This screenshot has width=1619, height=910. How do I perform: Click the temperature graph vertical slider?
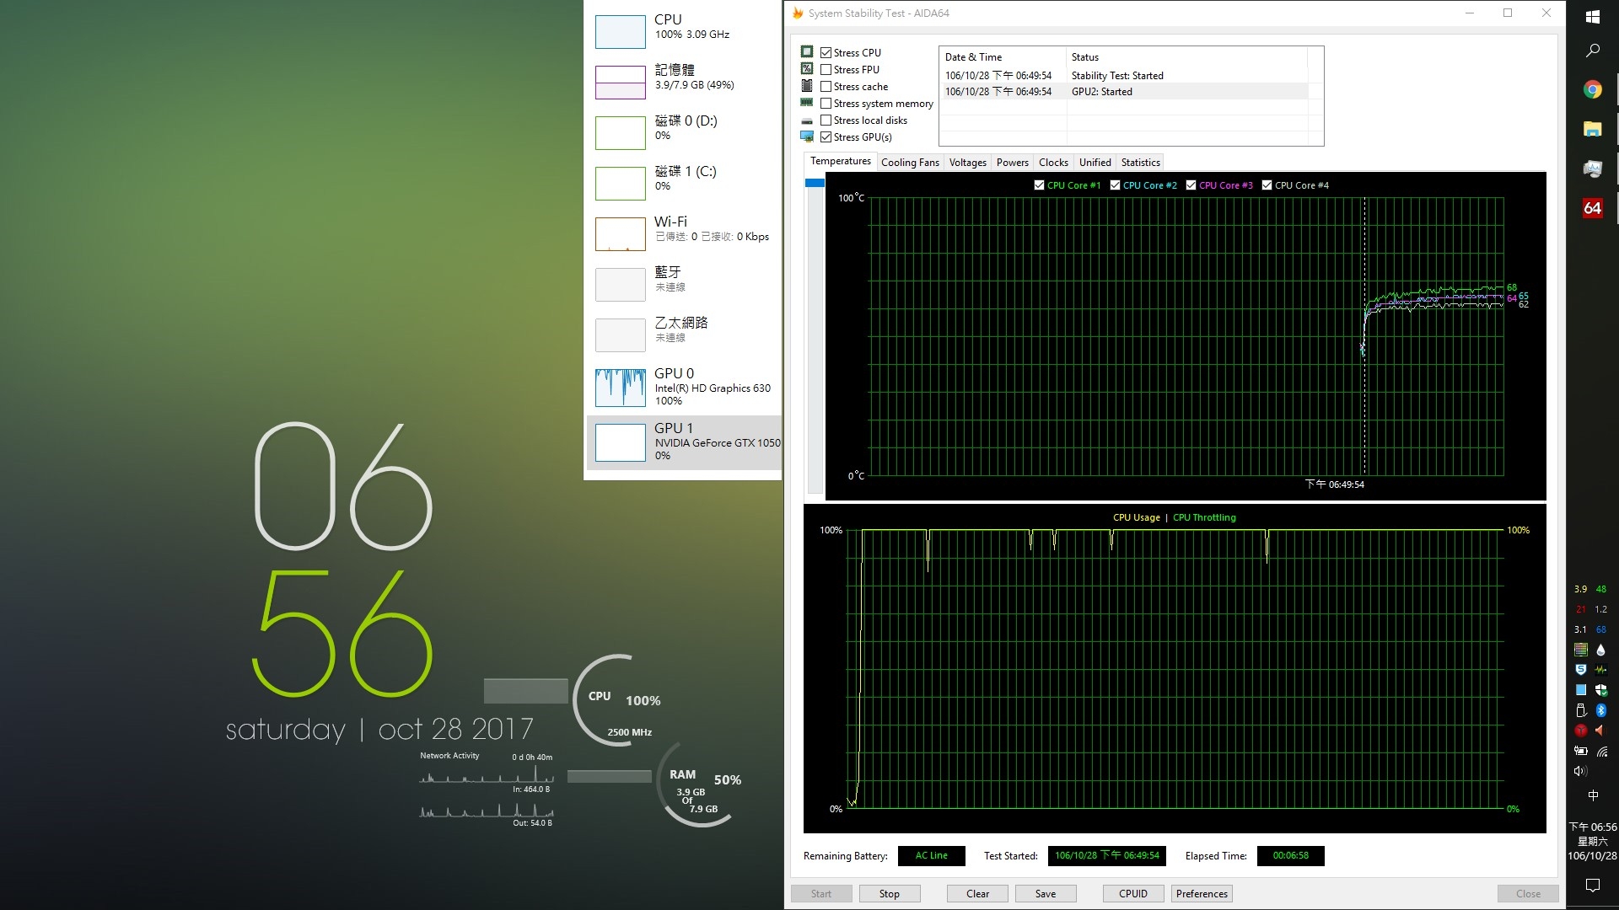[x=815, y=183]
